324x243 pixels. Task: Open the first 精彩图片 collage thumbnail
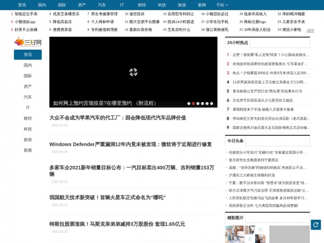[x=246, y=234]
